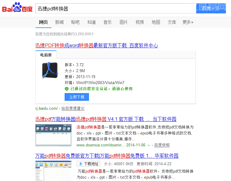
Task: Switch to the 新闻 tab
Action: tap(59, 22)
